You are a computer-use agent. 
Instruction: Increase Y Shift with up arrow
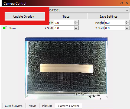[x=127, y=27]
